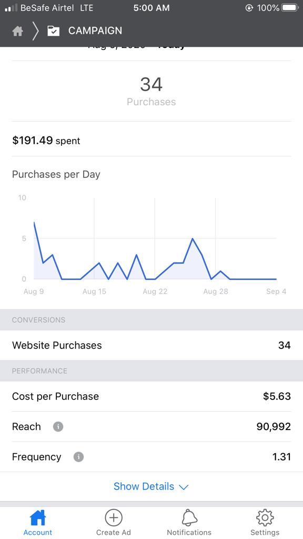
Task: Tap the Website Purchases row
Action: pyautogui.click(x=151, y=345)
